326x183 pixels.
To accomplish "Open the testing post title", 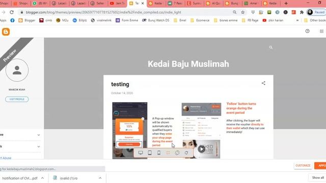I will click(x=120, y=84).
